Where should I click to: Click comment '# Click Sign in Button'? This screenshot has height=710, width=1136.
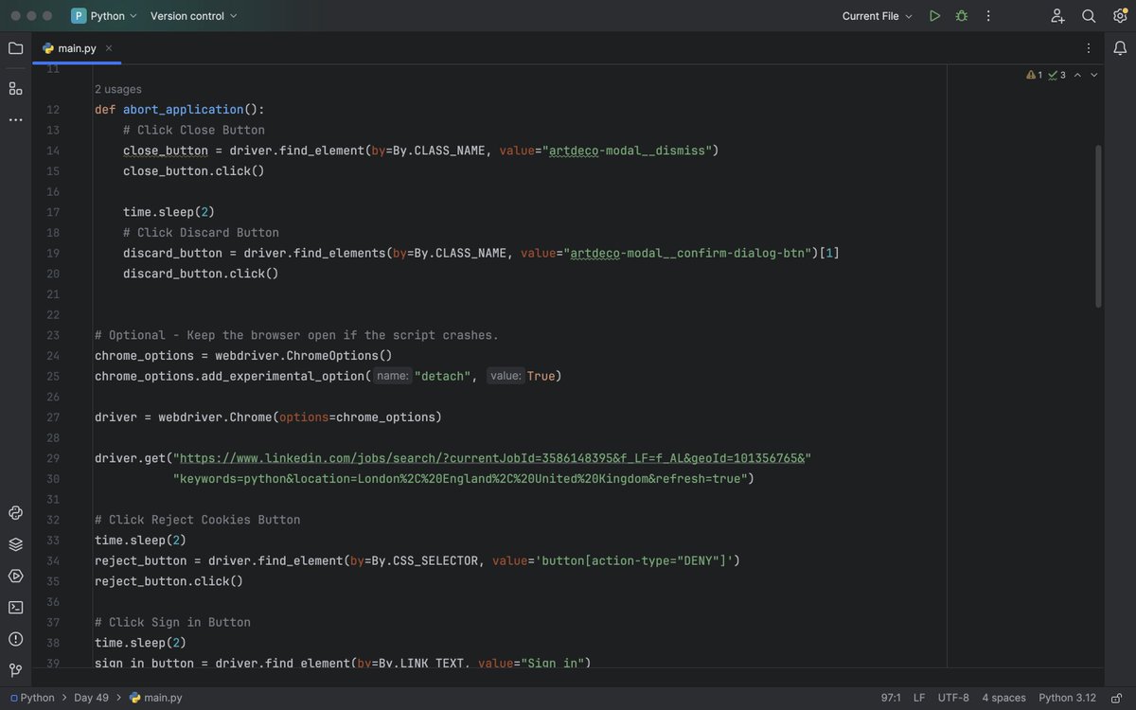pyautogui.click(x=172, y=622)
